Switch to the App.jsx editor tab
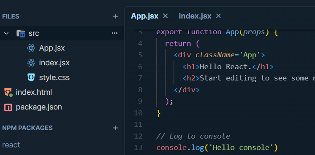This screenshot has height=155, width=315. pyautogui.click(x=145, y=16)
